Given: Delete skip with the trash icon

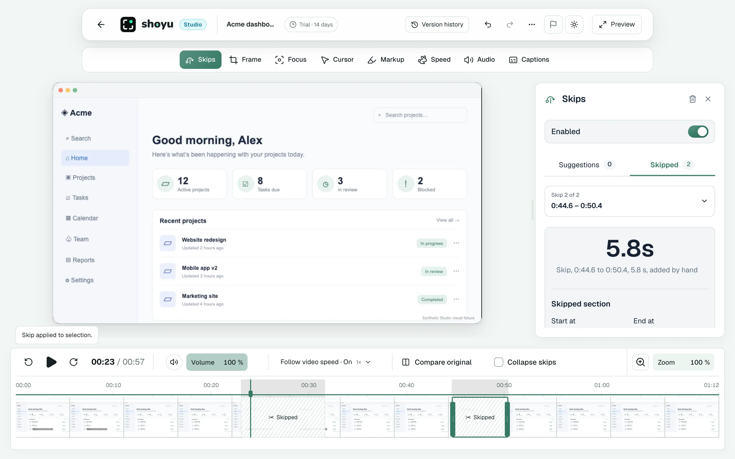Looking at the screenshot, I should (692, 99).
